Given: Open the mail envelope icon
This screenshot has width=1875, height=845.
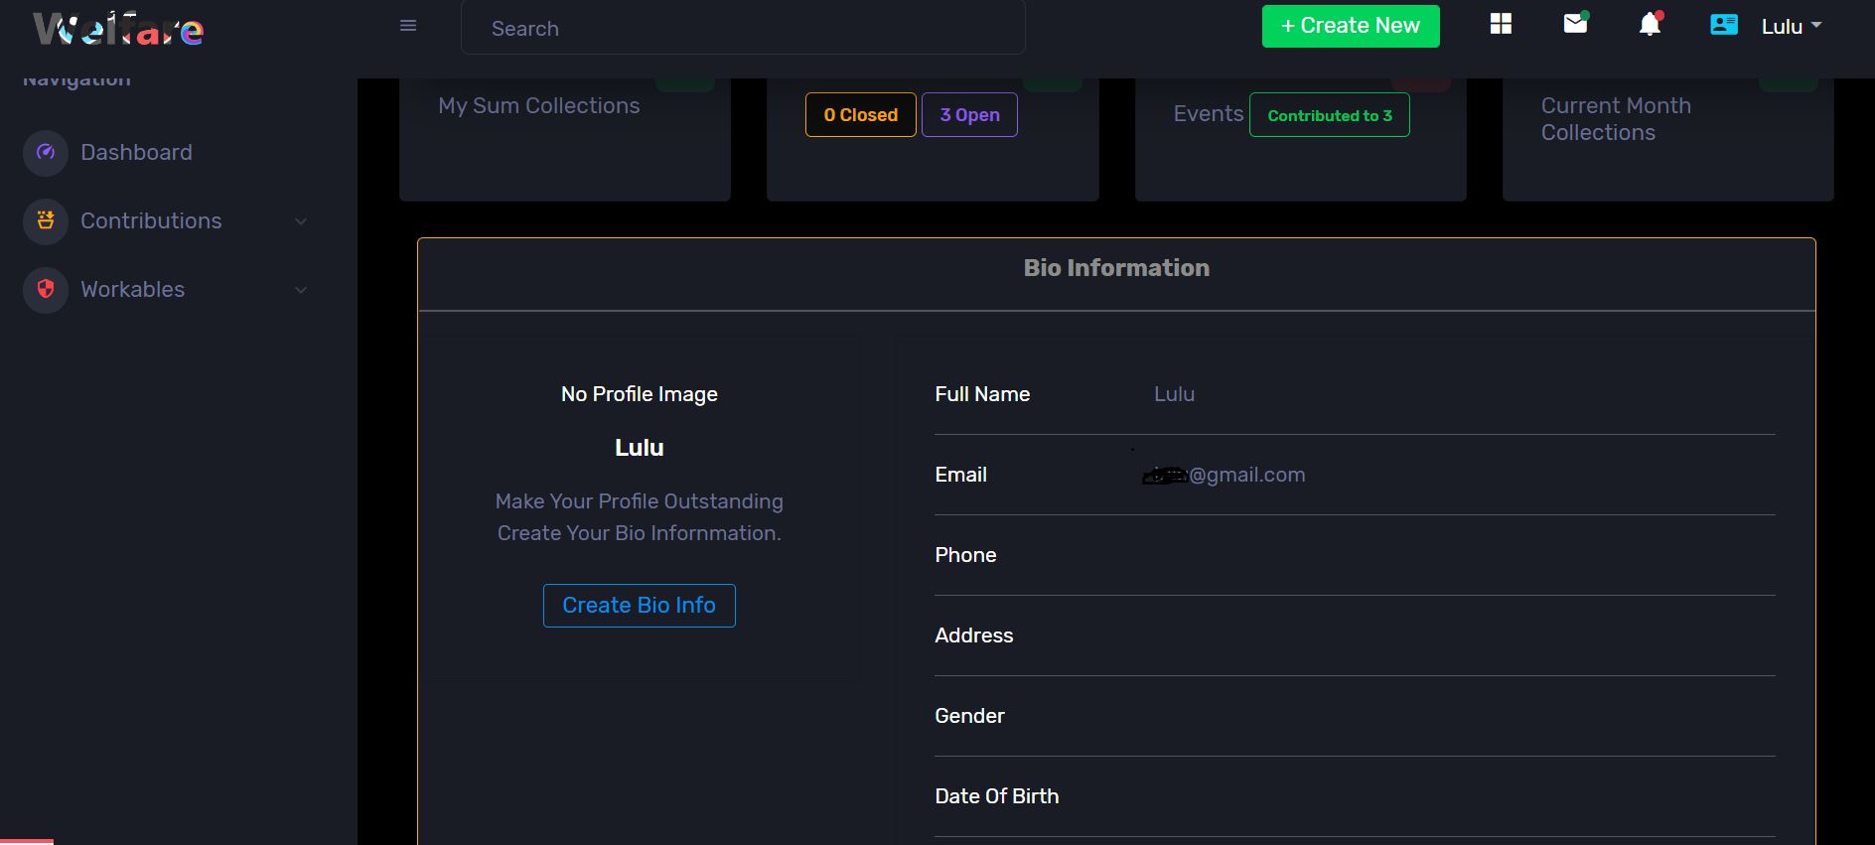Looking at the screenshot, I should tap(1575, 24).
